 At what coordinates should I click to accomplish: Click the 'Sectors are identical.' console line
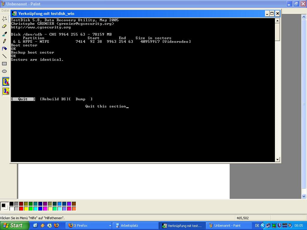pos(37,60)
